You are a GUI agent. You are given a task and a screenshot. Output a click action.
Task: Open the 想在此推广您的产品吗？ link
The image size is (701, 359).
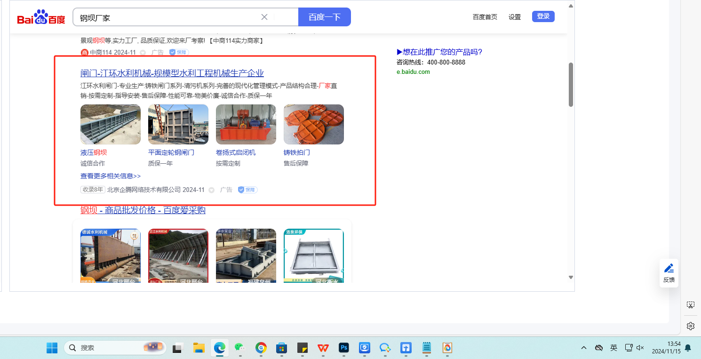(439, 52)
